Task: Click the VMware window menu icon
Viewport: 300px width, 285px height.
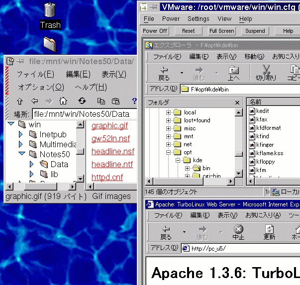Action: [x=143, y=7]
